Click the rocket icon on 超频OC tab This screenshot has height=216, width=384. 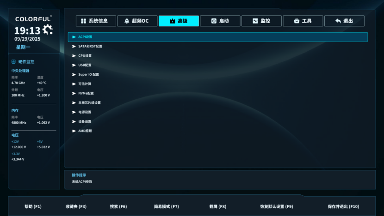(x=127, y=21)
